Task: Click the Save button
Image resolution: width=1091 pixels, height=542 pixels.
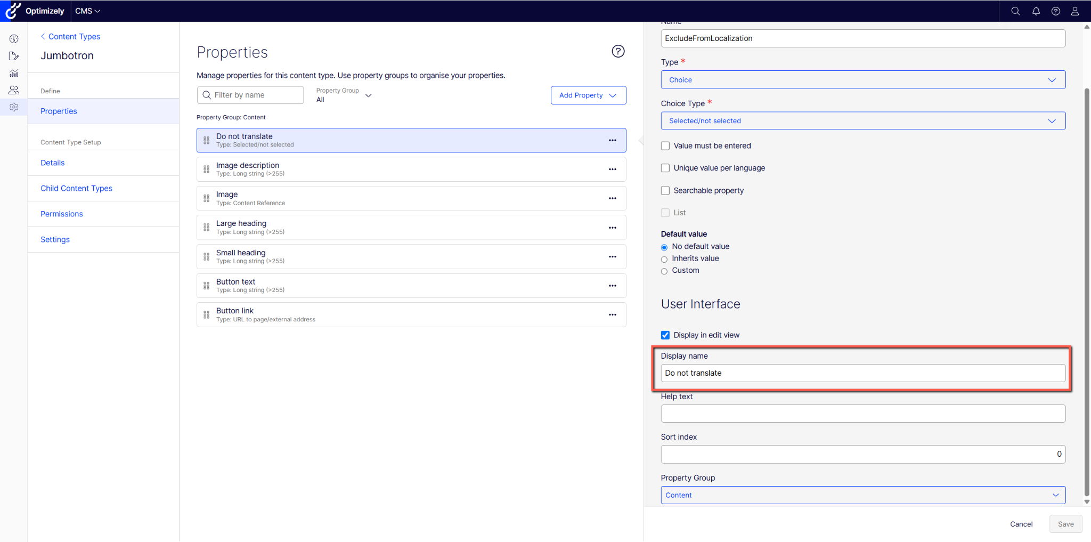Action: click(1065, 524)
